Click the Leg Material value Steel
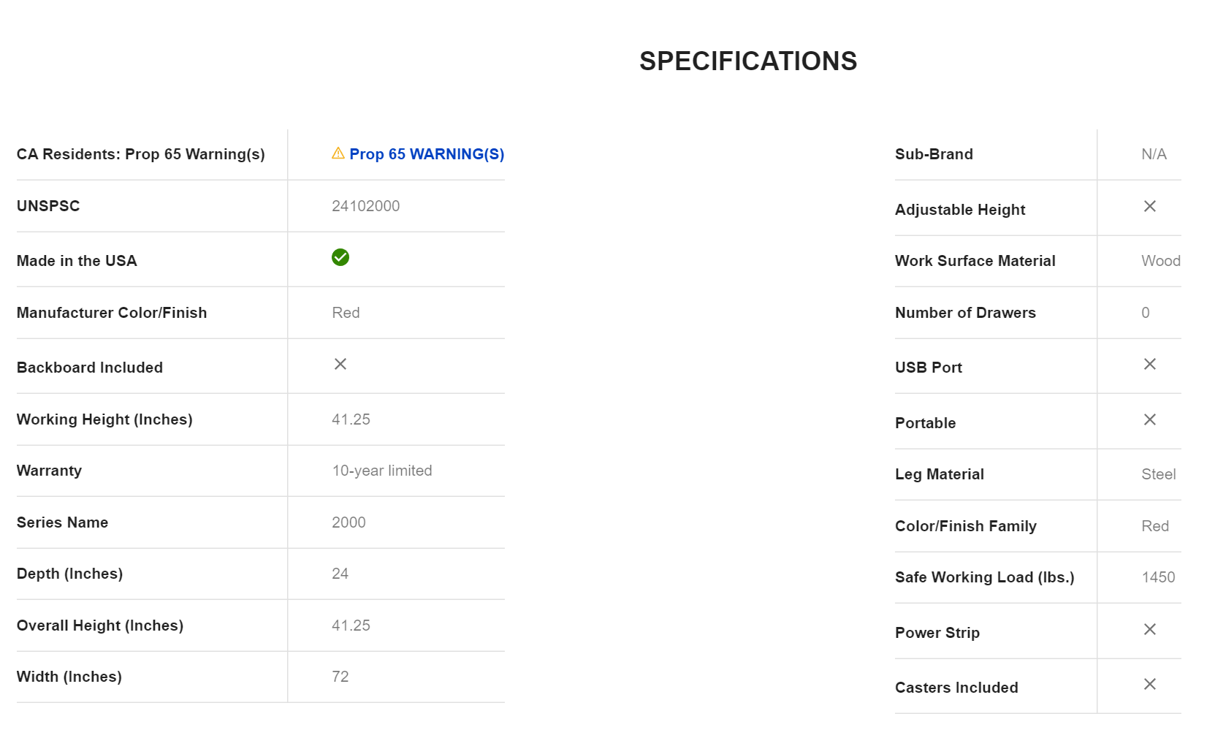The height and width of the screenshot is (730, 1215). (1158, 474)
